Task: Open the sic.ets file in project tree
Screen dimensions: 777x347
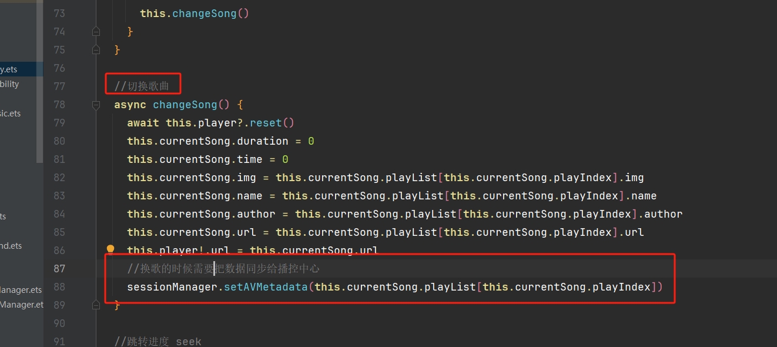Action: click(x=11, y=114)
